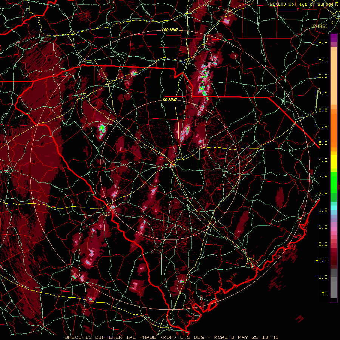Screen dimensions: 340x340
Task: Click the 9.8 value on the color scale
Action: click(323, 42)
